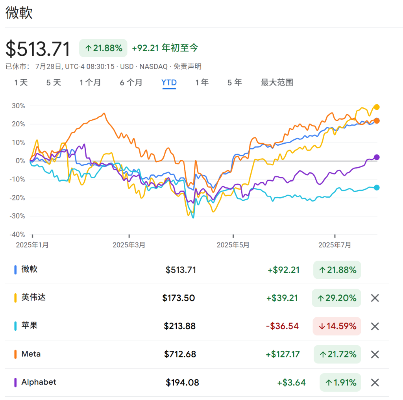
Task: Click the orange Meta color marker
Action: [15, 354]
